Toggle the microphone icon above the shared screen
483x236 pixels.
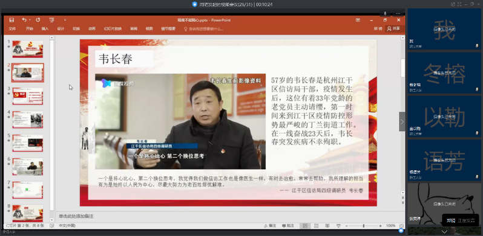[x=385, y=13]
